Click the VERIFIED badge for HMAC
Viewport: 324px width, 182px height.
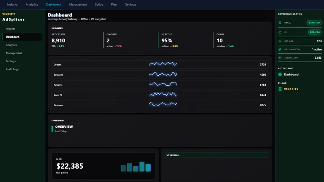(314, 23)
